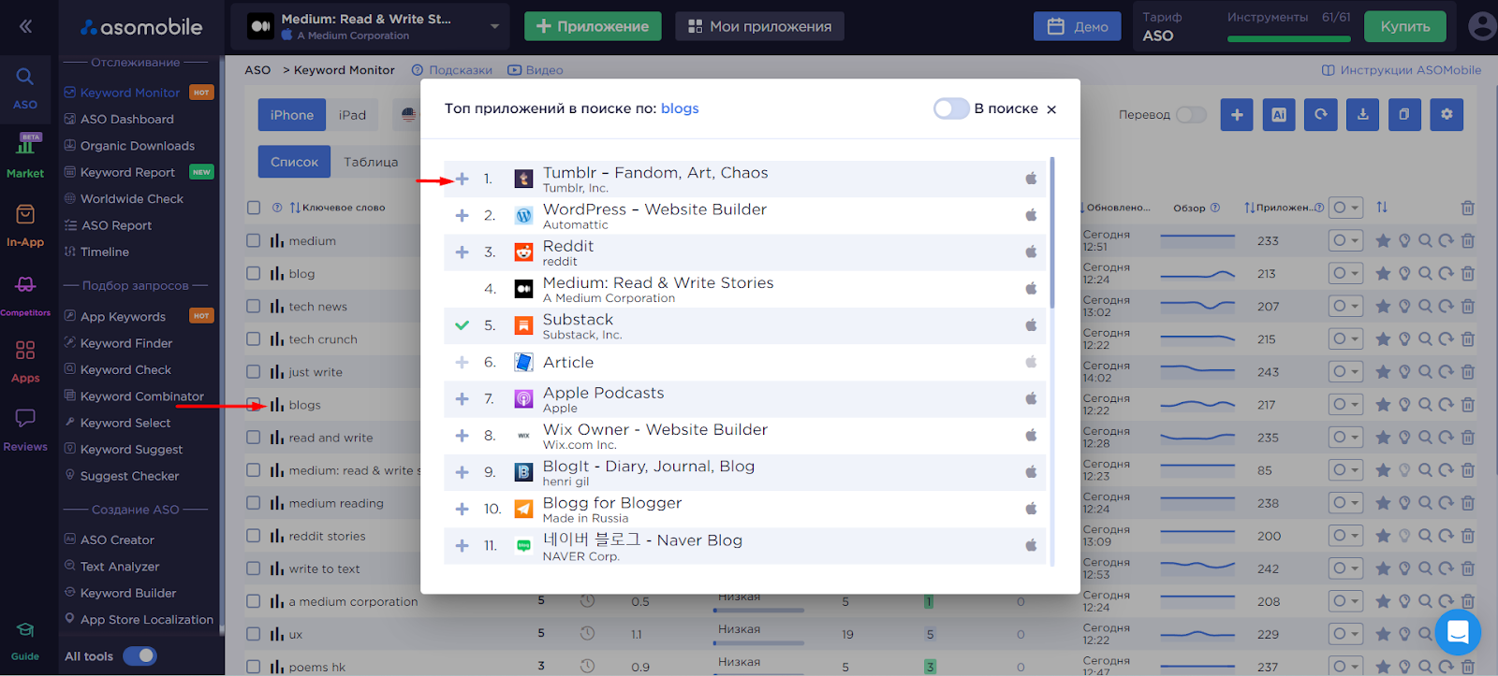Image resolution: width=1498 pixels, height=676 pixels.
Task: Click the refresh toolbar icon
Action: (1321, 114)
